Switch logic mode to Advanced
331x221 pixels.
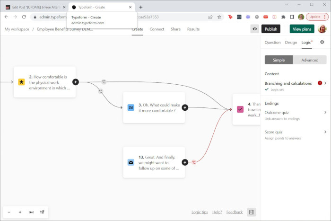pos(310,60)
